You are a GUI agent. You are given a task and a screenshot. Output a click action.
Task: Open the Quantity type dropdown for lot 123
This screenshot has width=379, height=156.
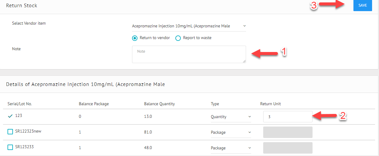tap(231, 117)
